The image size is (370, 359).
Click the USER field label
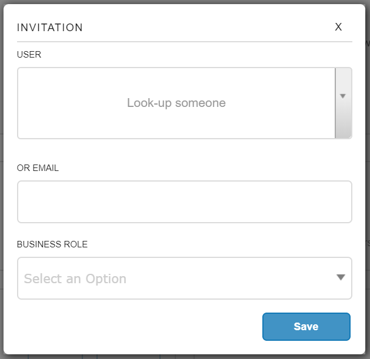29,55
